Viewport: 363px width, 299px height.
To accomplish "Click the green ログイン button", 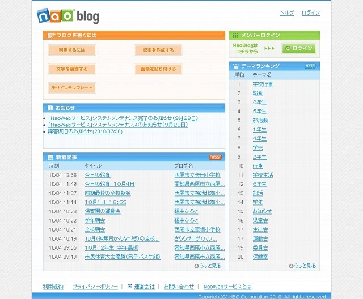I will [298, 49].
